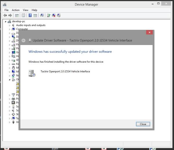Image resolution: width=174 pixels, height=150 pixels.
Task: Select the IDE controller icon in tree
Action: 13,60
